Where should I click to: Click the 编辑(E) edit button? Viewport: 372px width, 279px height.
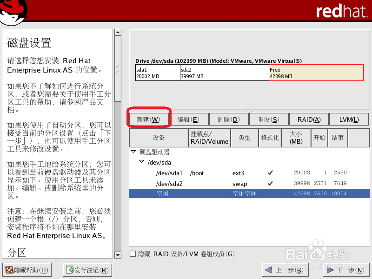pyautogui.click(x=189, y=120)
